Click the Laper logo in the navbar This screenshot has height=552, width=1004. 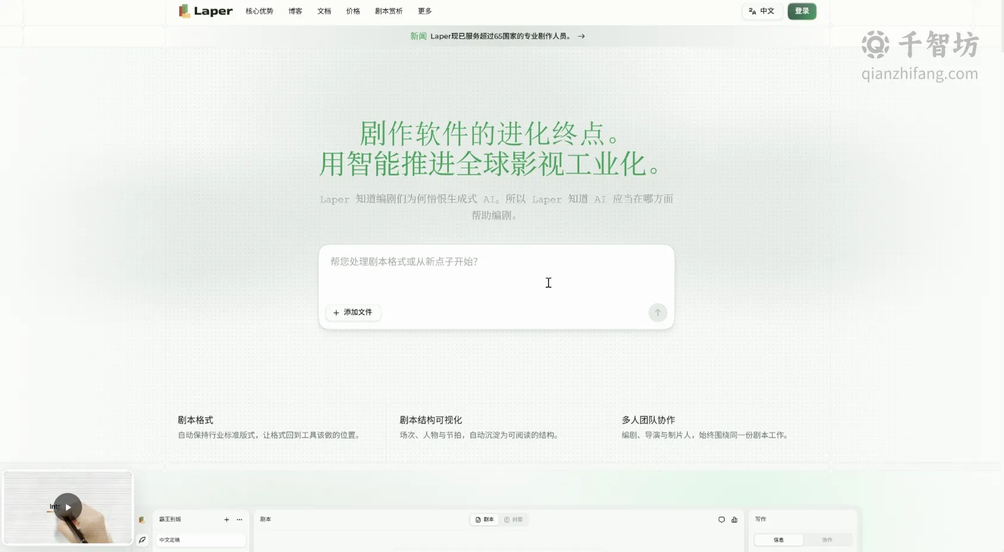(x=205, y=11)
